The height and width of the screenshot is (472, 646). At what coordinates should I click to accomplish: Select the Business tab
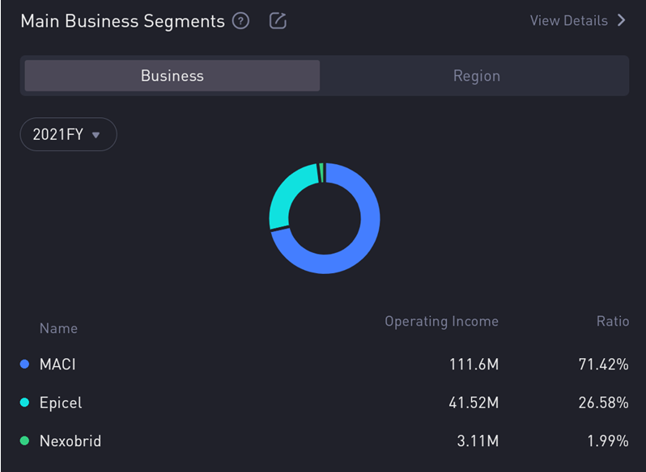[x=172, y=76]
